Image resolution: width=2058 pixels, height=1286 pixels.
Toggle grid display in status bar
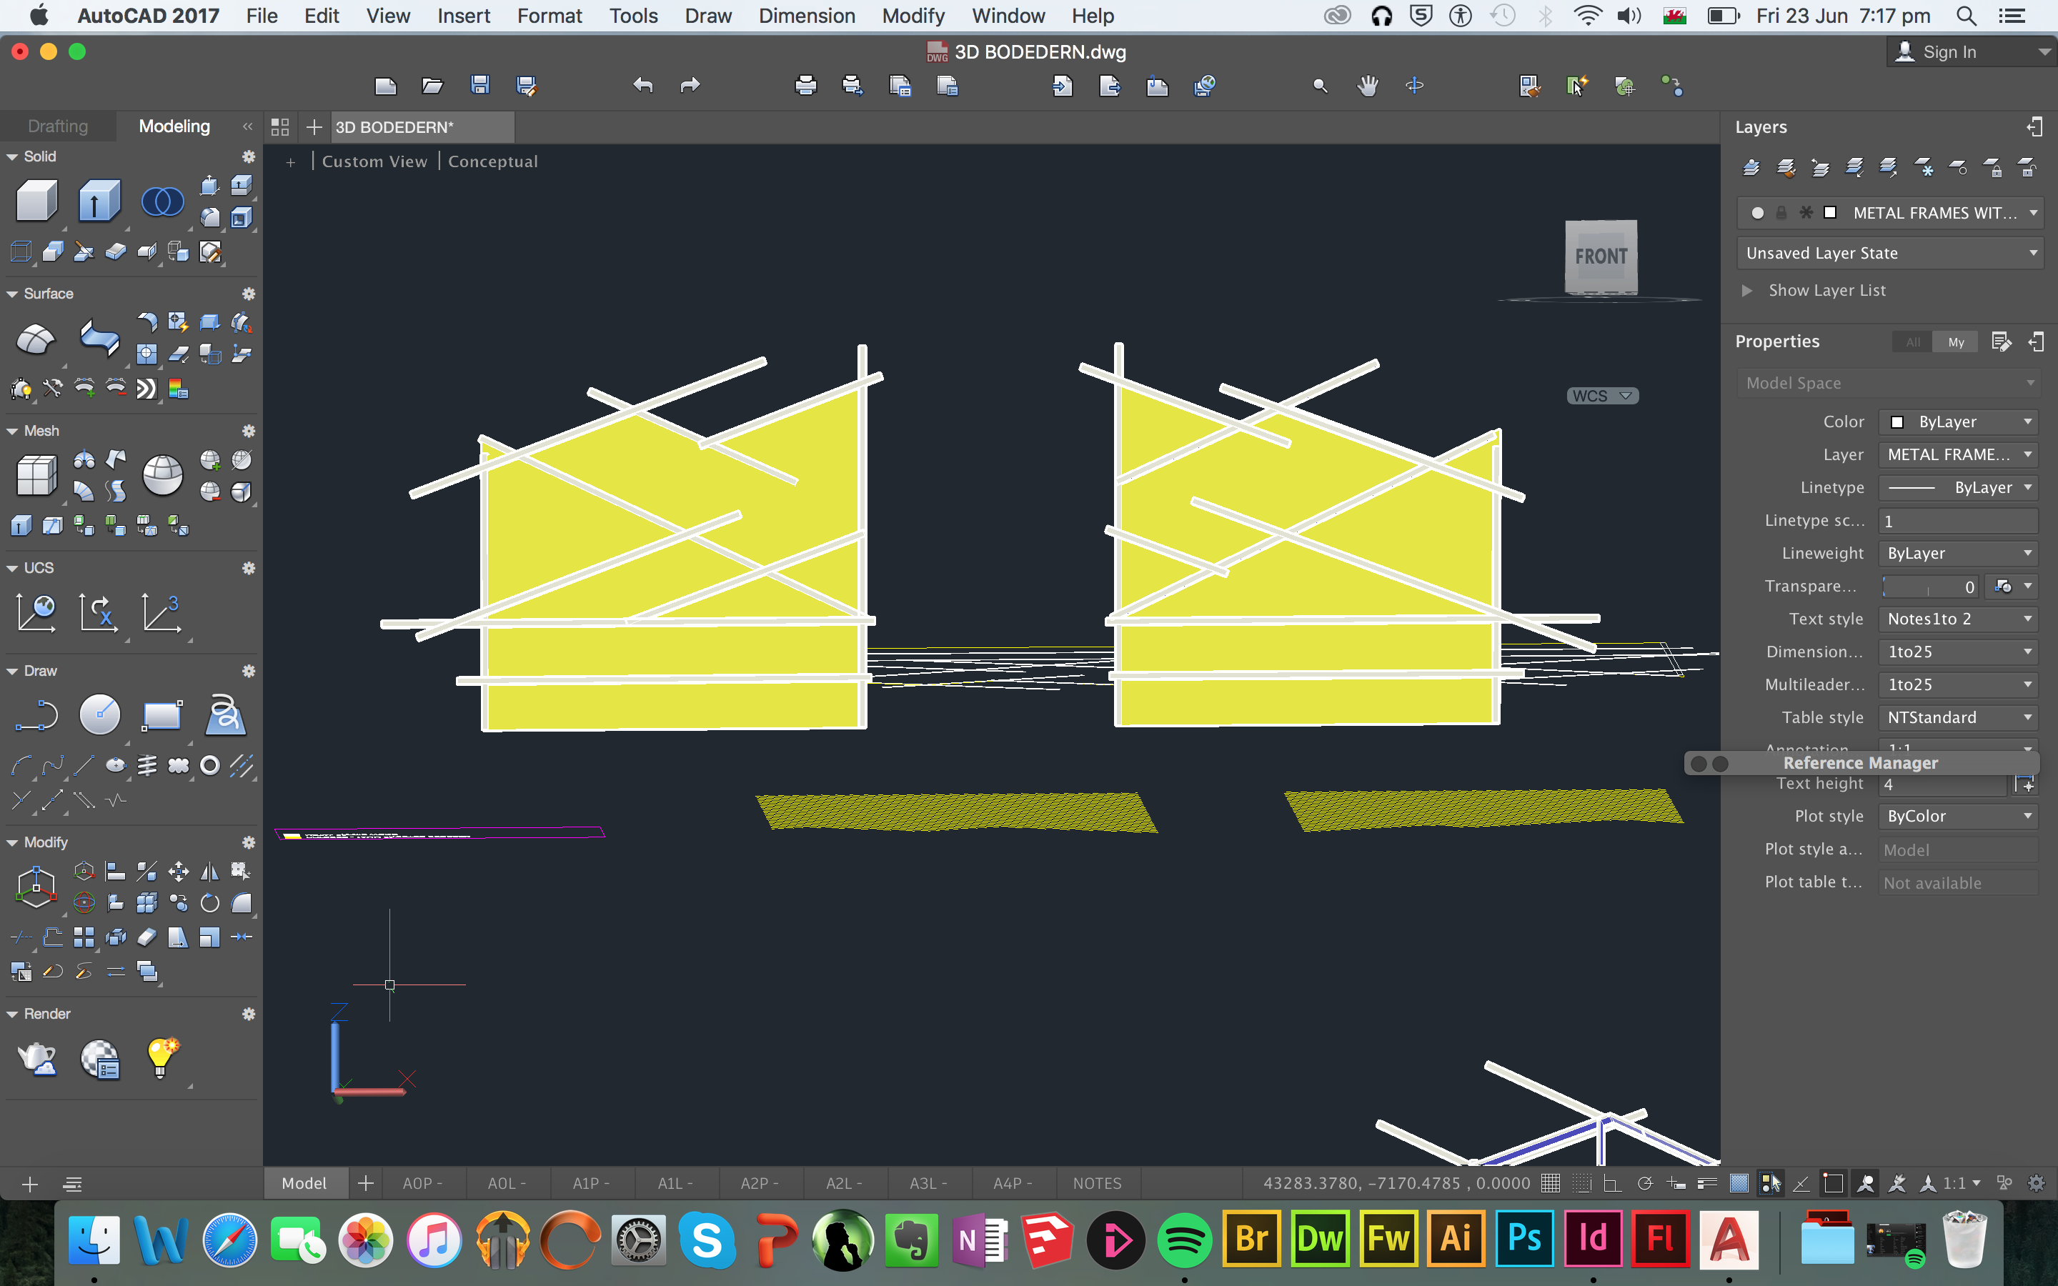click(1551, 1183)
